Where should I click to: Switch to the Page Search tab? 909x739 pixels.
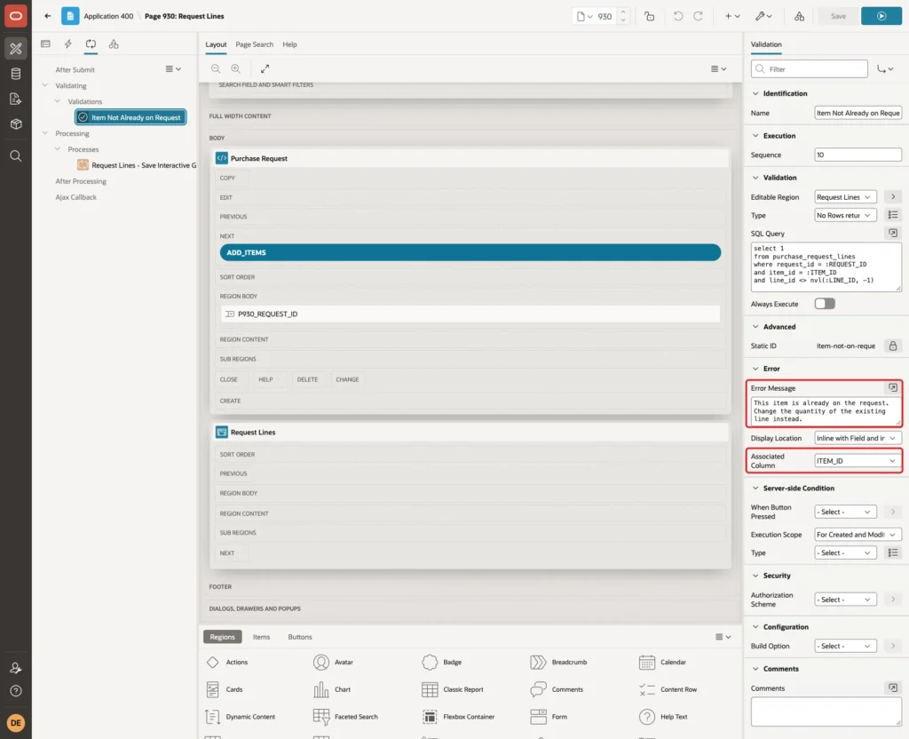click(x=254, y=44)
